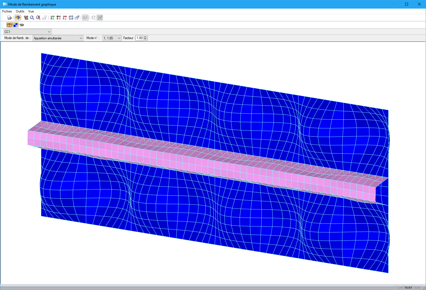This screenshot has height=290, width=426.
Task: Switch to isometric cube view
Action: [x=71, y=18]
